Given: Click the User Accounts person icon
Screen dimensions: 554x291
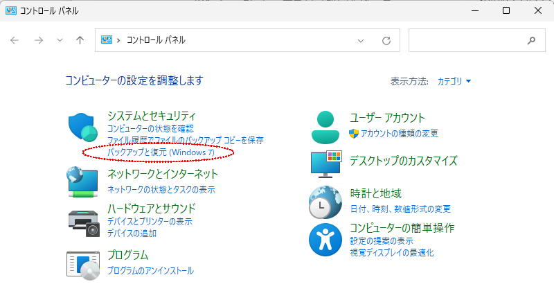Looking at the screenshot, I should (326, 126).
